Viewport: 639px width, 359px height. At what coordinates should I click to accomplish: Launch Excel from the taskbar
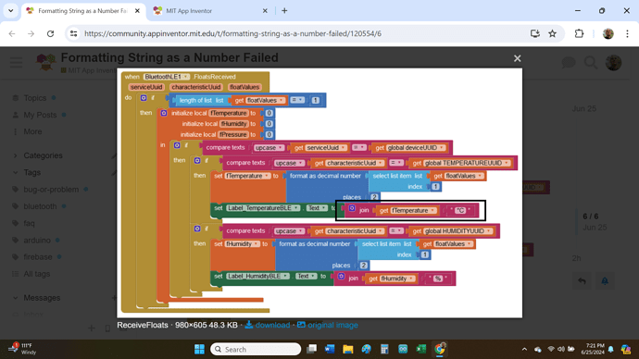(421, 349)
